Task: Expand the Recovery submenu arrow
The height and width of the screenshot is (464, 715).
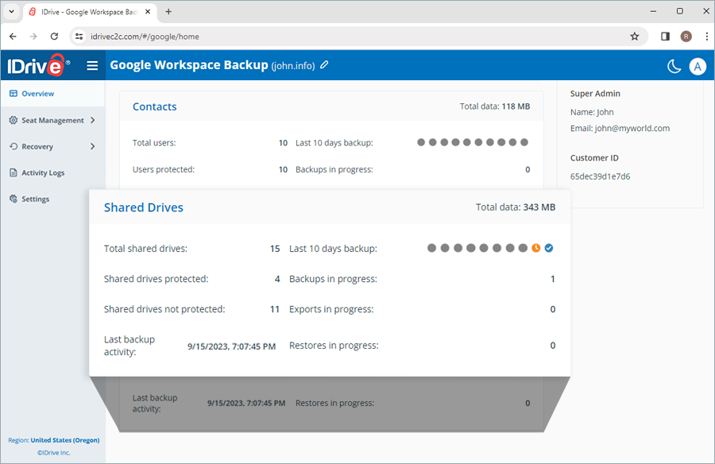Action: tap(93, 147)
